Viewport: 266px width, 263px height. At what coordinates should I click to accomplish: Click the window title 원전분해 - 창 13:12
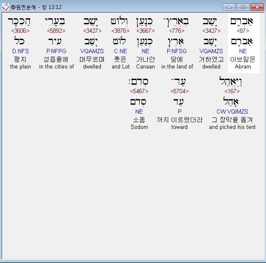pos(36,7)
